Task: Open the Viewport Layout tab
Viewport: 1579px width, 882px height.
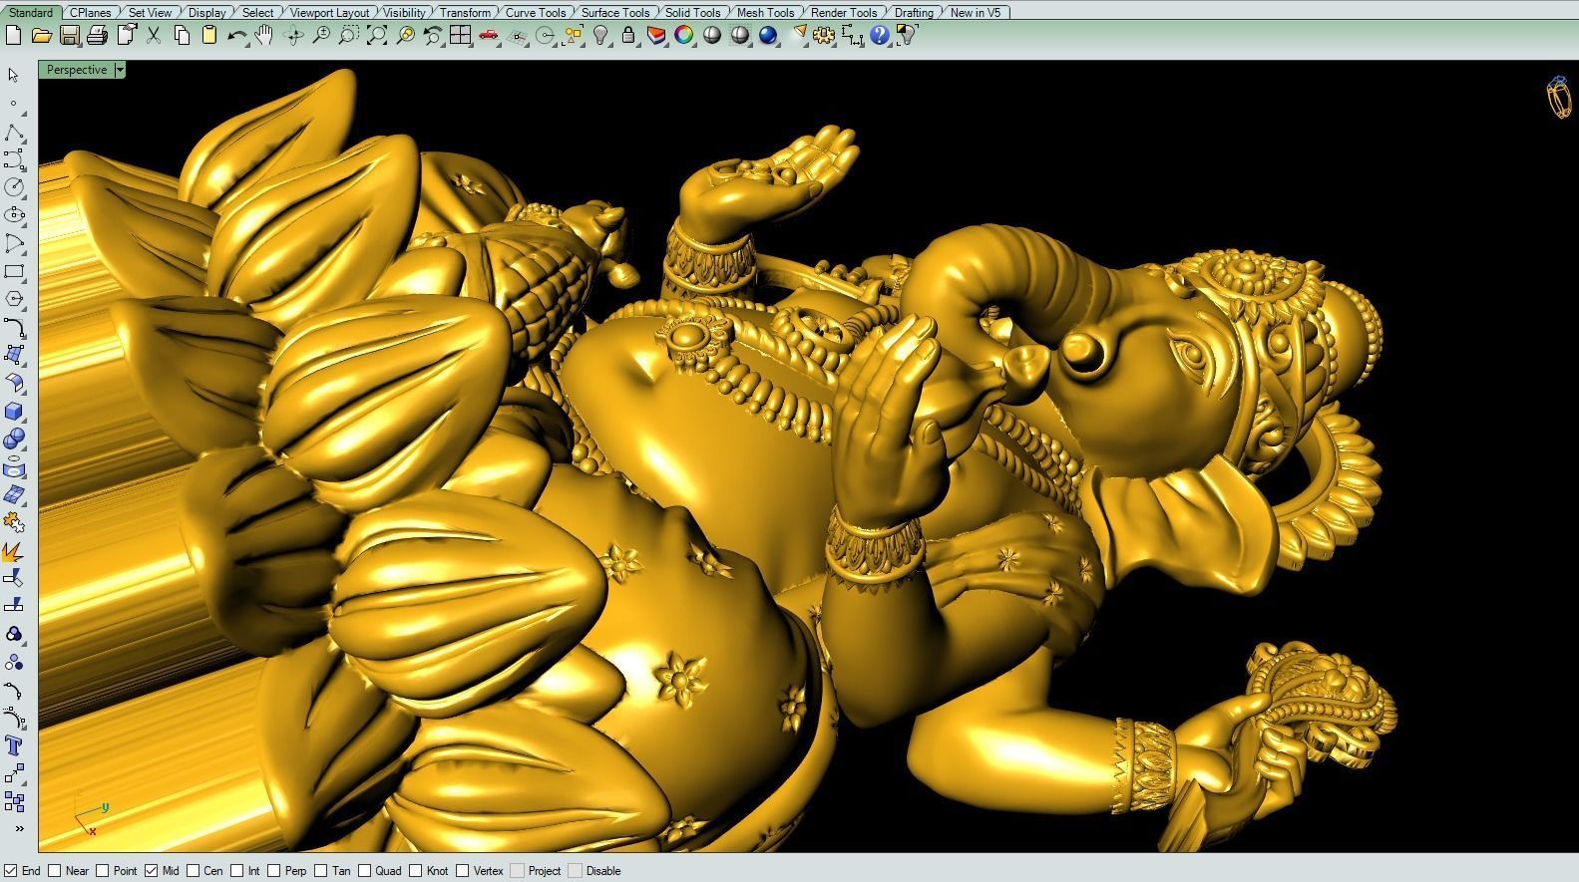Action: (x=329, y=12)
